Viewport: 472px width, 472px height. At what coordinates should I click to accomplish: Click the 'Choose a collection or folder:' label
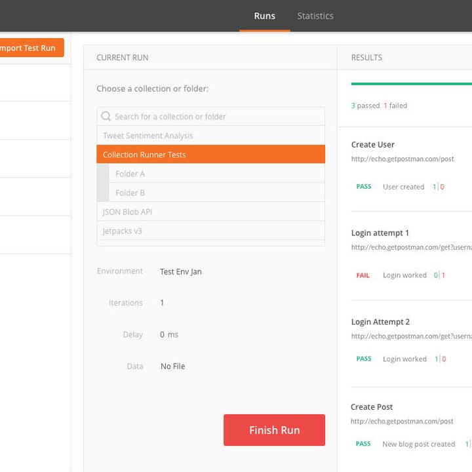click(x=152, y=88)
